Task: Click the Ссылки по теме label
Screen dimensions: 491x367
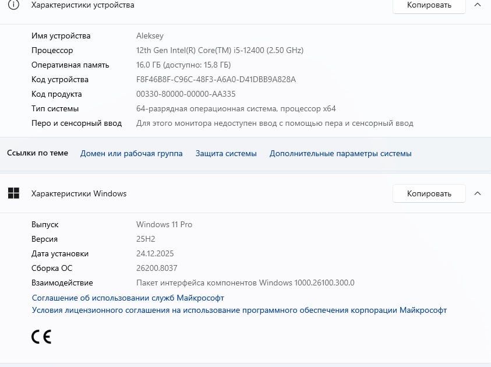Action: [x=37, y=153]
